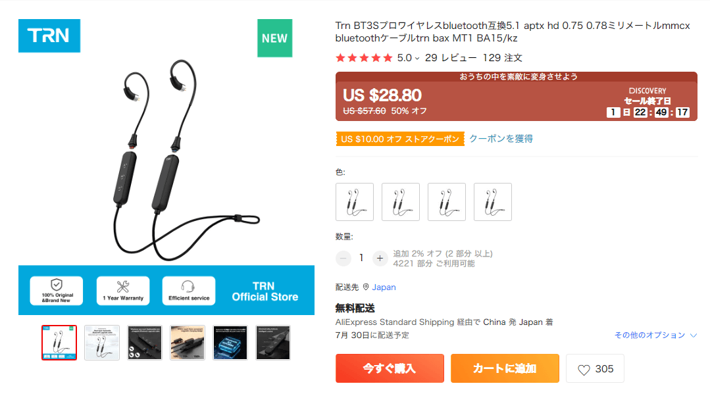This screenshot has height=394, width=710.
Task: Open the 29 レビュー reviews link
Action: [451, 58]
